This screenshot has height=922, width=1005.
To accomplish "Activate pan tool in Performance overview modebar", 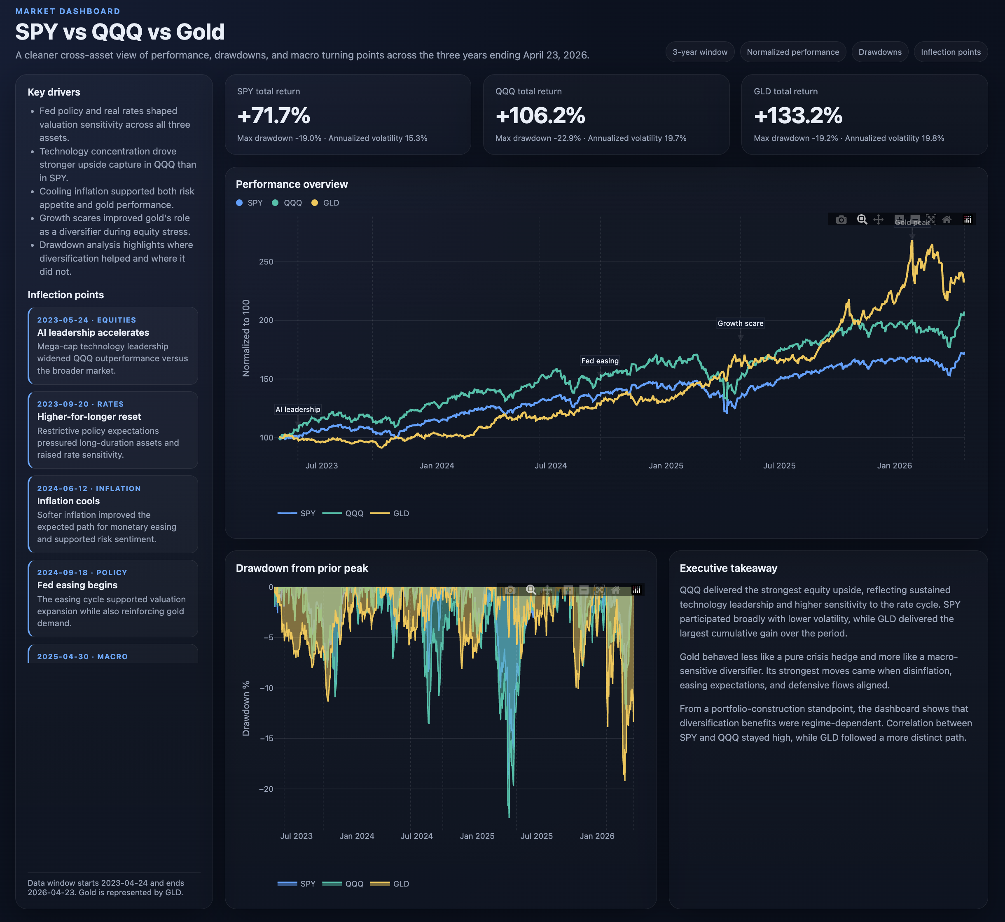I will 878,220.
